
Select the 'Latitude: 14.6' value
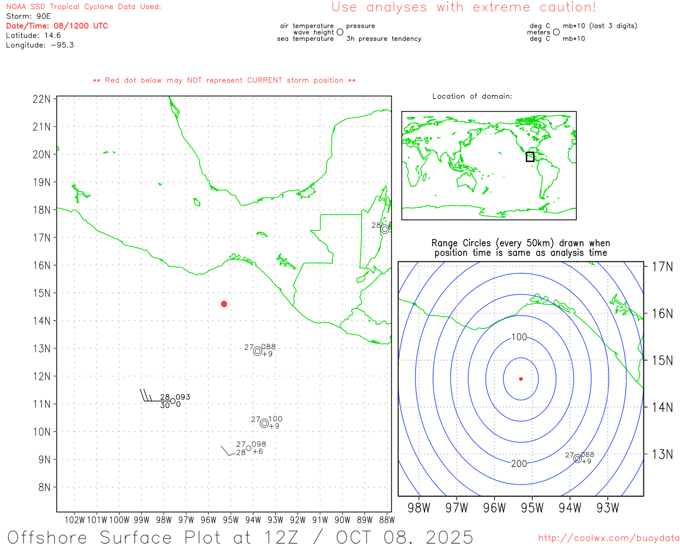[33, 36]
